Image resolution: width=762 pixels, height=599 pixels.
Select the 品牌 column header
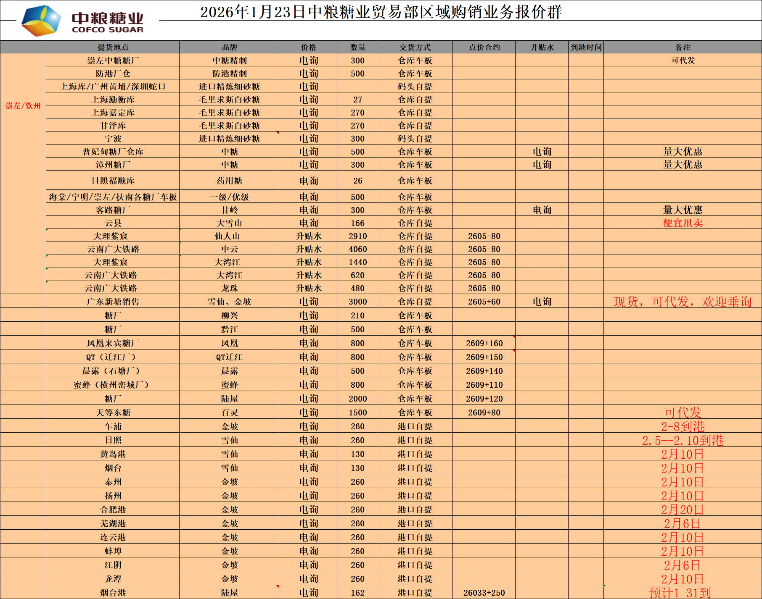229,47
